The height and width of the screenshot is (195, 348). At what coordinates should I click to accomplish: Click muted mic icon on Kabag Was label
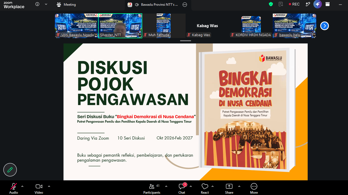point(189,35)
